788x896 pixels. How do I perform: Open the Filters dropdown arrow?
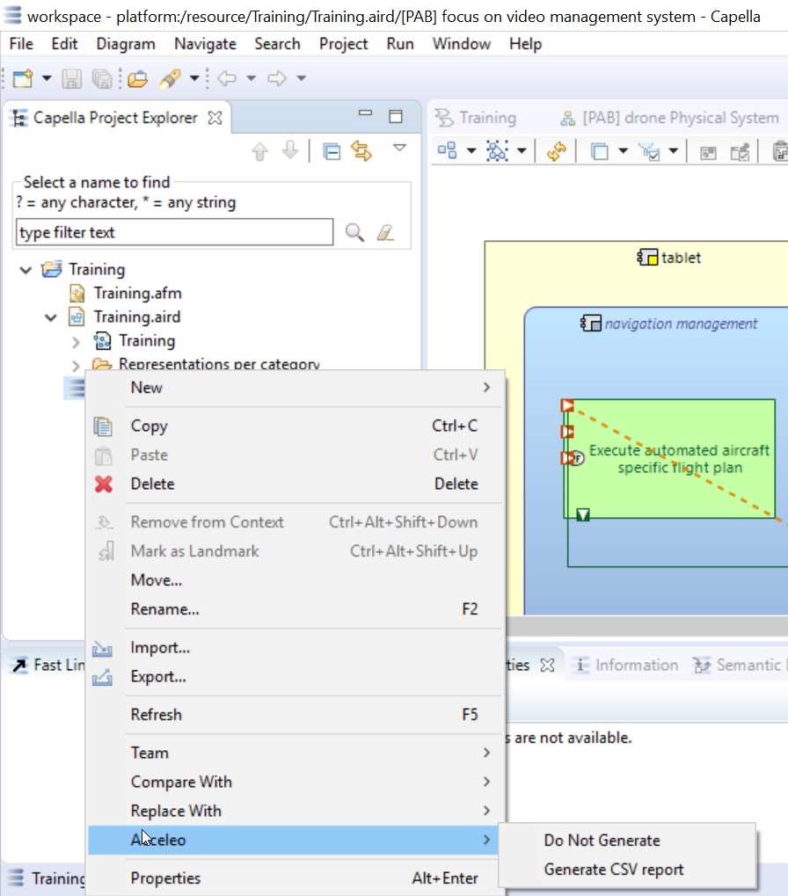pos(674,151)
